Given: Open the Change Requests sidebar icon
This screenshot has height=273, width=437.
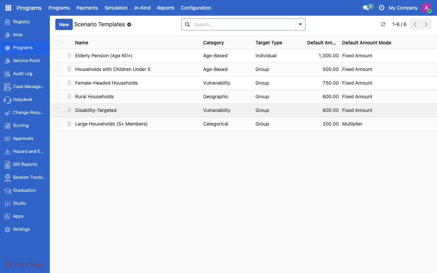Looking at the screenshot, I should pos(8,113).
